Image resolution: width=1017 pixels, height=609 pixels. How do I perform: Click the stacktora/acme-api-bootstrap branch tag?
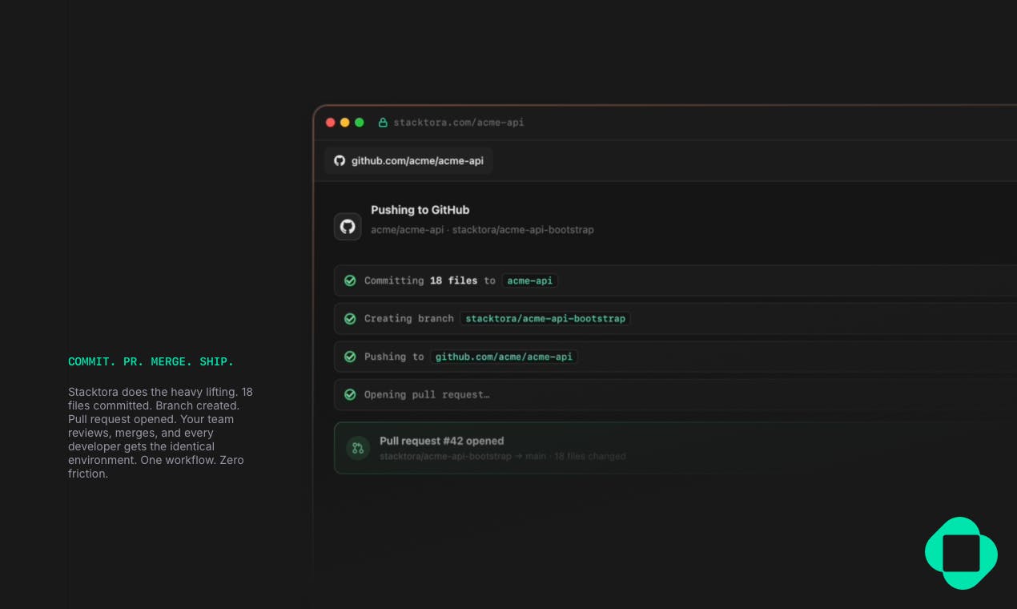click(x=545, y=318)
